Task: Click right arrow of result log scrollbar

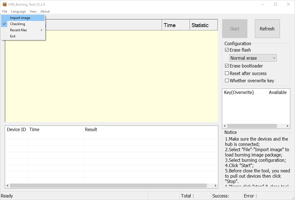Action: [x=216, y=185]
